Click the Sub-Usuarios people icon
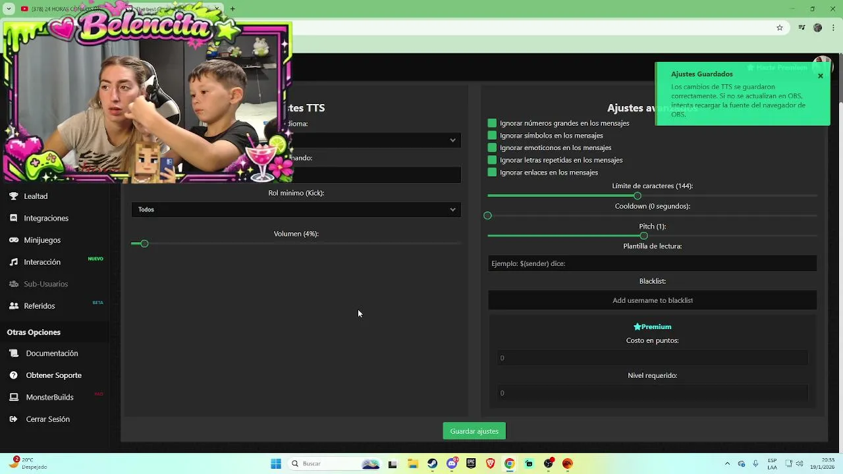This screenshot has height=474, width=843. coord(13,284)
